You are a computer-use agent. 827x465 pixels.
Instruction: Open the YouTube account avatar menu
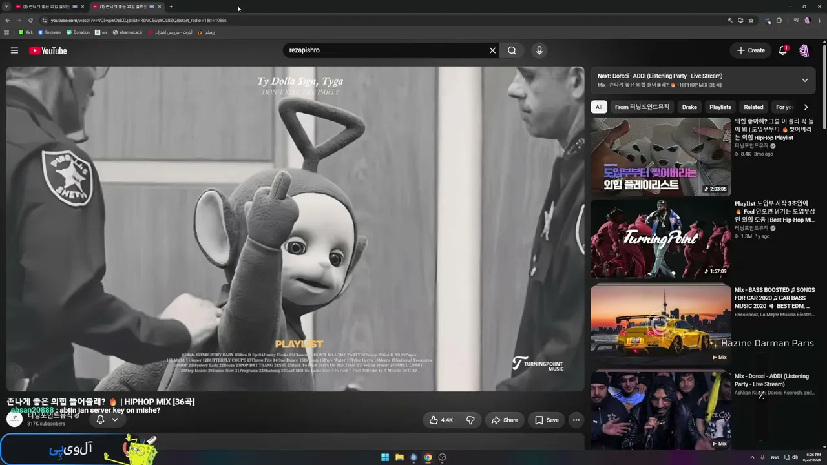pyautogui.click(x=804, y=50)
